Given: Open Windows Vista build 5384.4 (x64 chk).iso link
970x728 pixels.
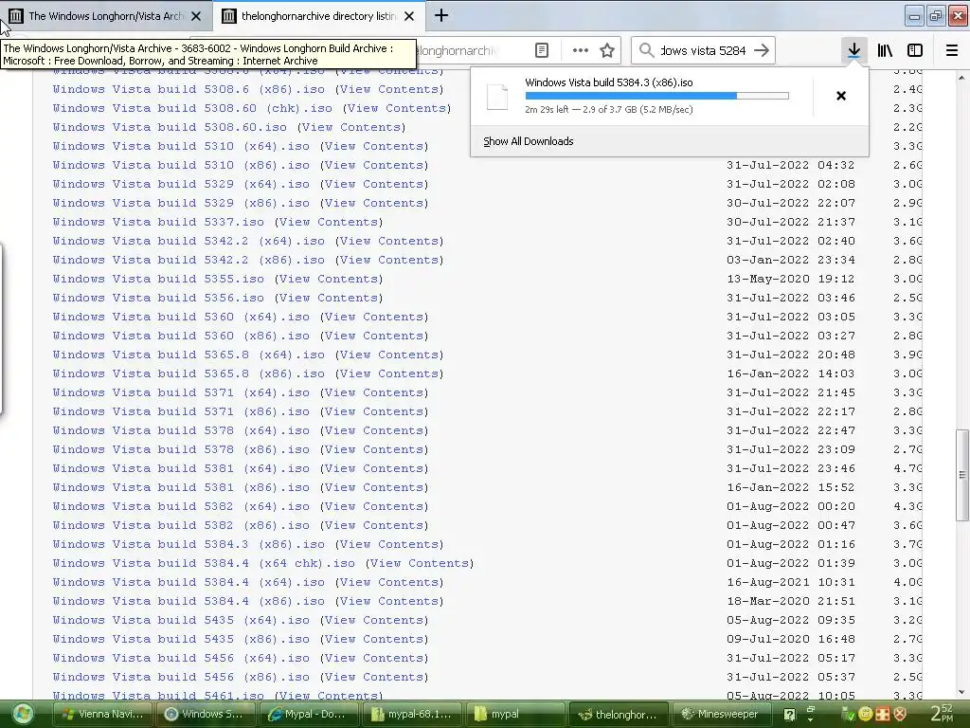Looking at the screenshot, I should (x=204, y=563).
